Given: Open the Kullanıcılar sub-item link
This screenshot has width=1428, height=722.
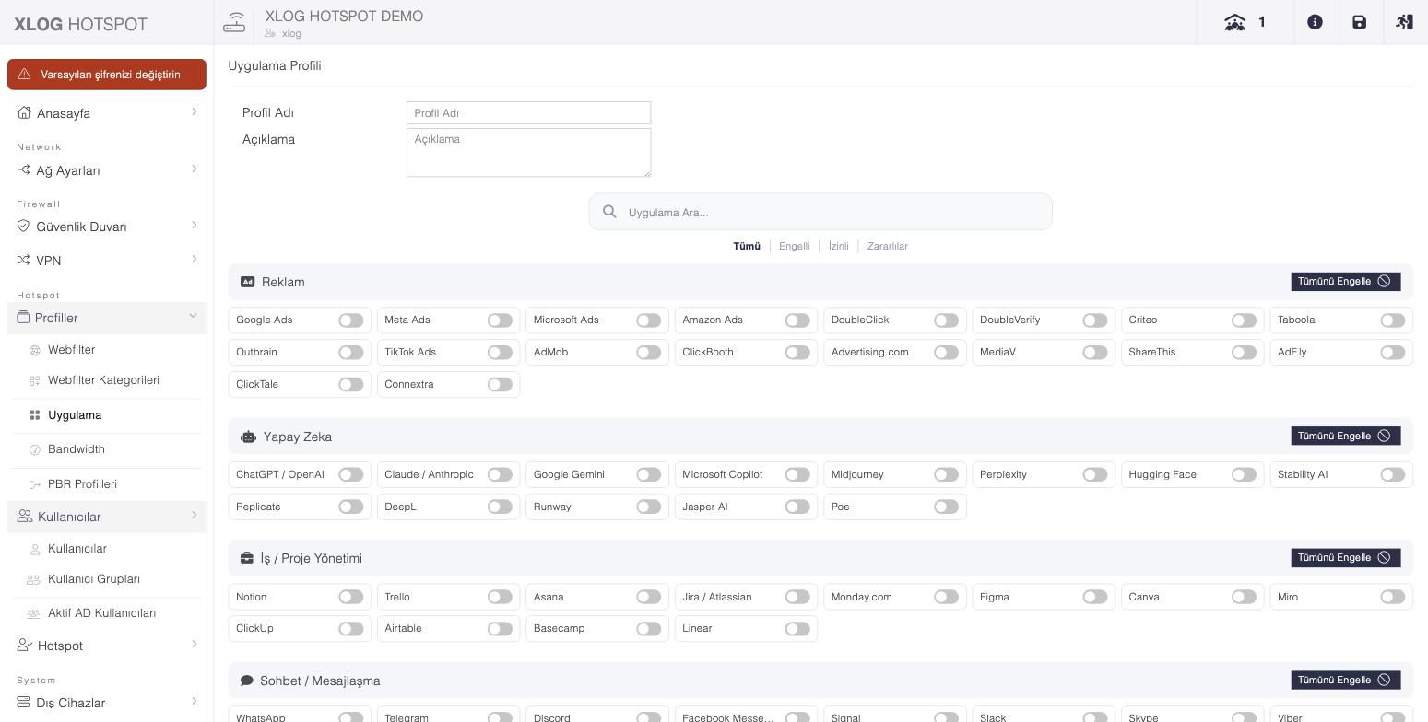Looking at the screenshot, I should 77,549.
